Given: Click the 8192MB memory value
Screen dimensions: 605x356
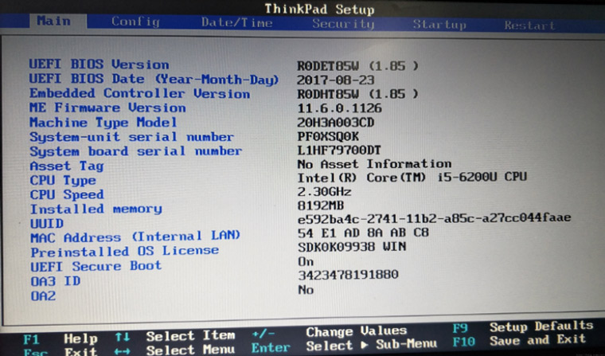Looking at the screenshot, I should point(321,205).
